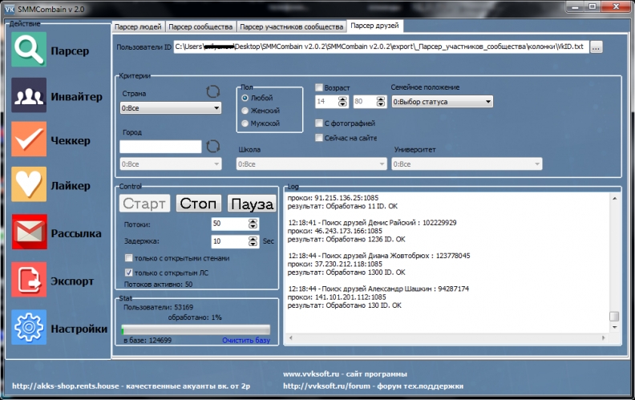Click the Стоп button
This screenshot has height=400, width=635.
[x=199, y=204]
